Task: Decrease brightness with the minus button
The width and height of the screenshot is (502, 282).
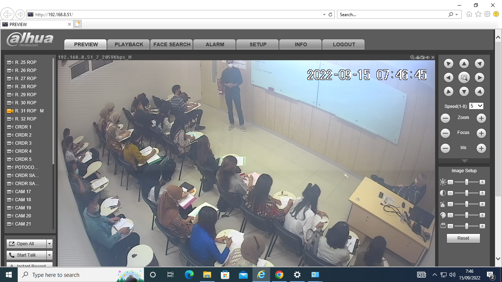Action: [451, 182]
